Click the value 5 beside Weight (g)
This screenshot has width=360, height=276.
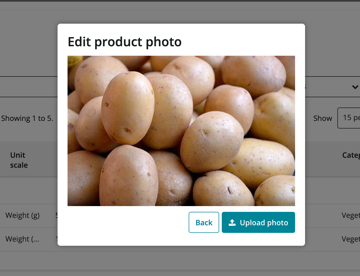pos(56,215)
